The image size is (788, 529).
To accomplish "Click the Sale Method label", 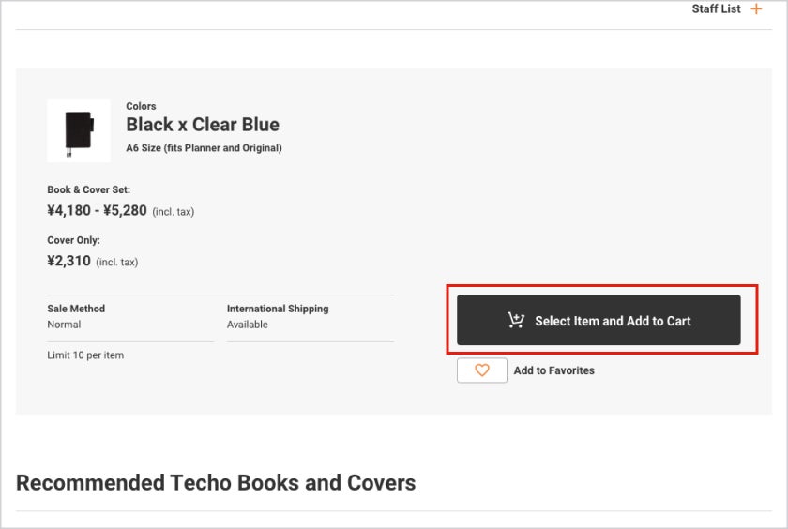I will (76, 309).
